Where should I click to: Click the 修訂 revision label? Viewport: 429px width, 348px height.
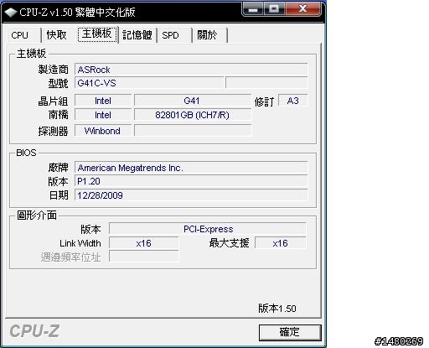(x=264, y=101)
